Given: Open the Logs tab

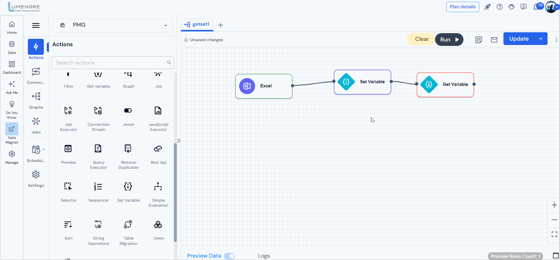Looking at the screenshot, I should (x=264, y=256).
